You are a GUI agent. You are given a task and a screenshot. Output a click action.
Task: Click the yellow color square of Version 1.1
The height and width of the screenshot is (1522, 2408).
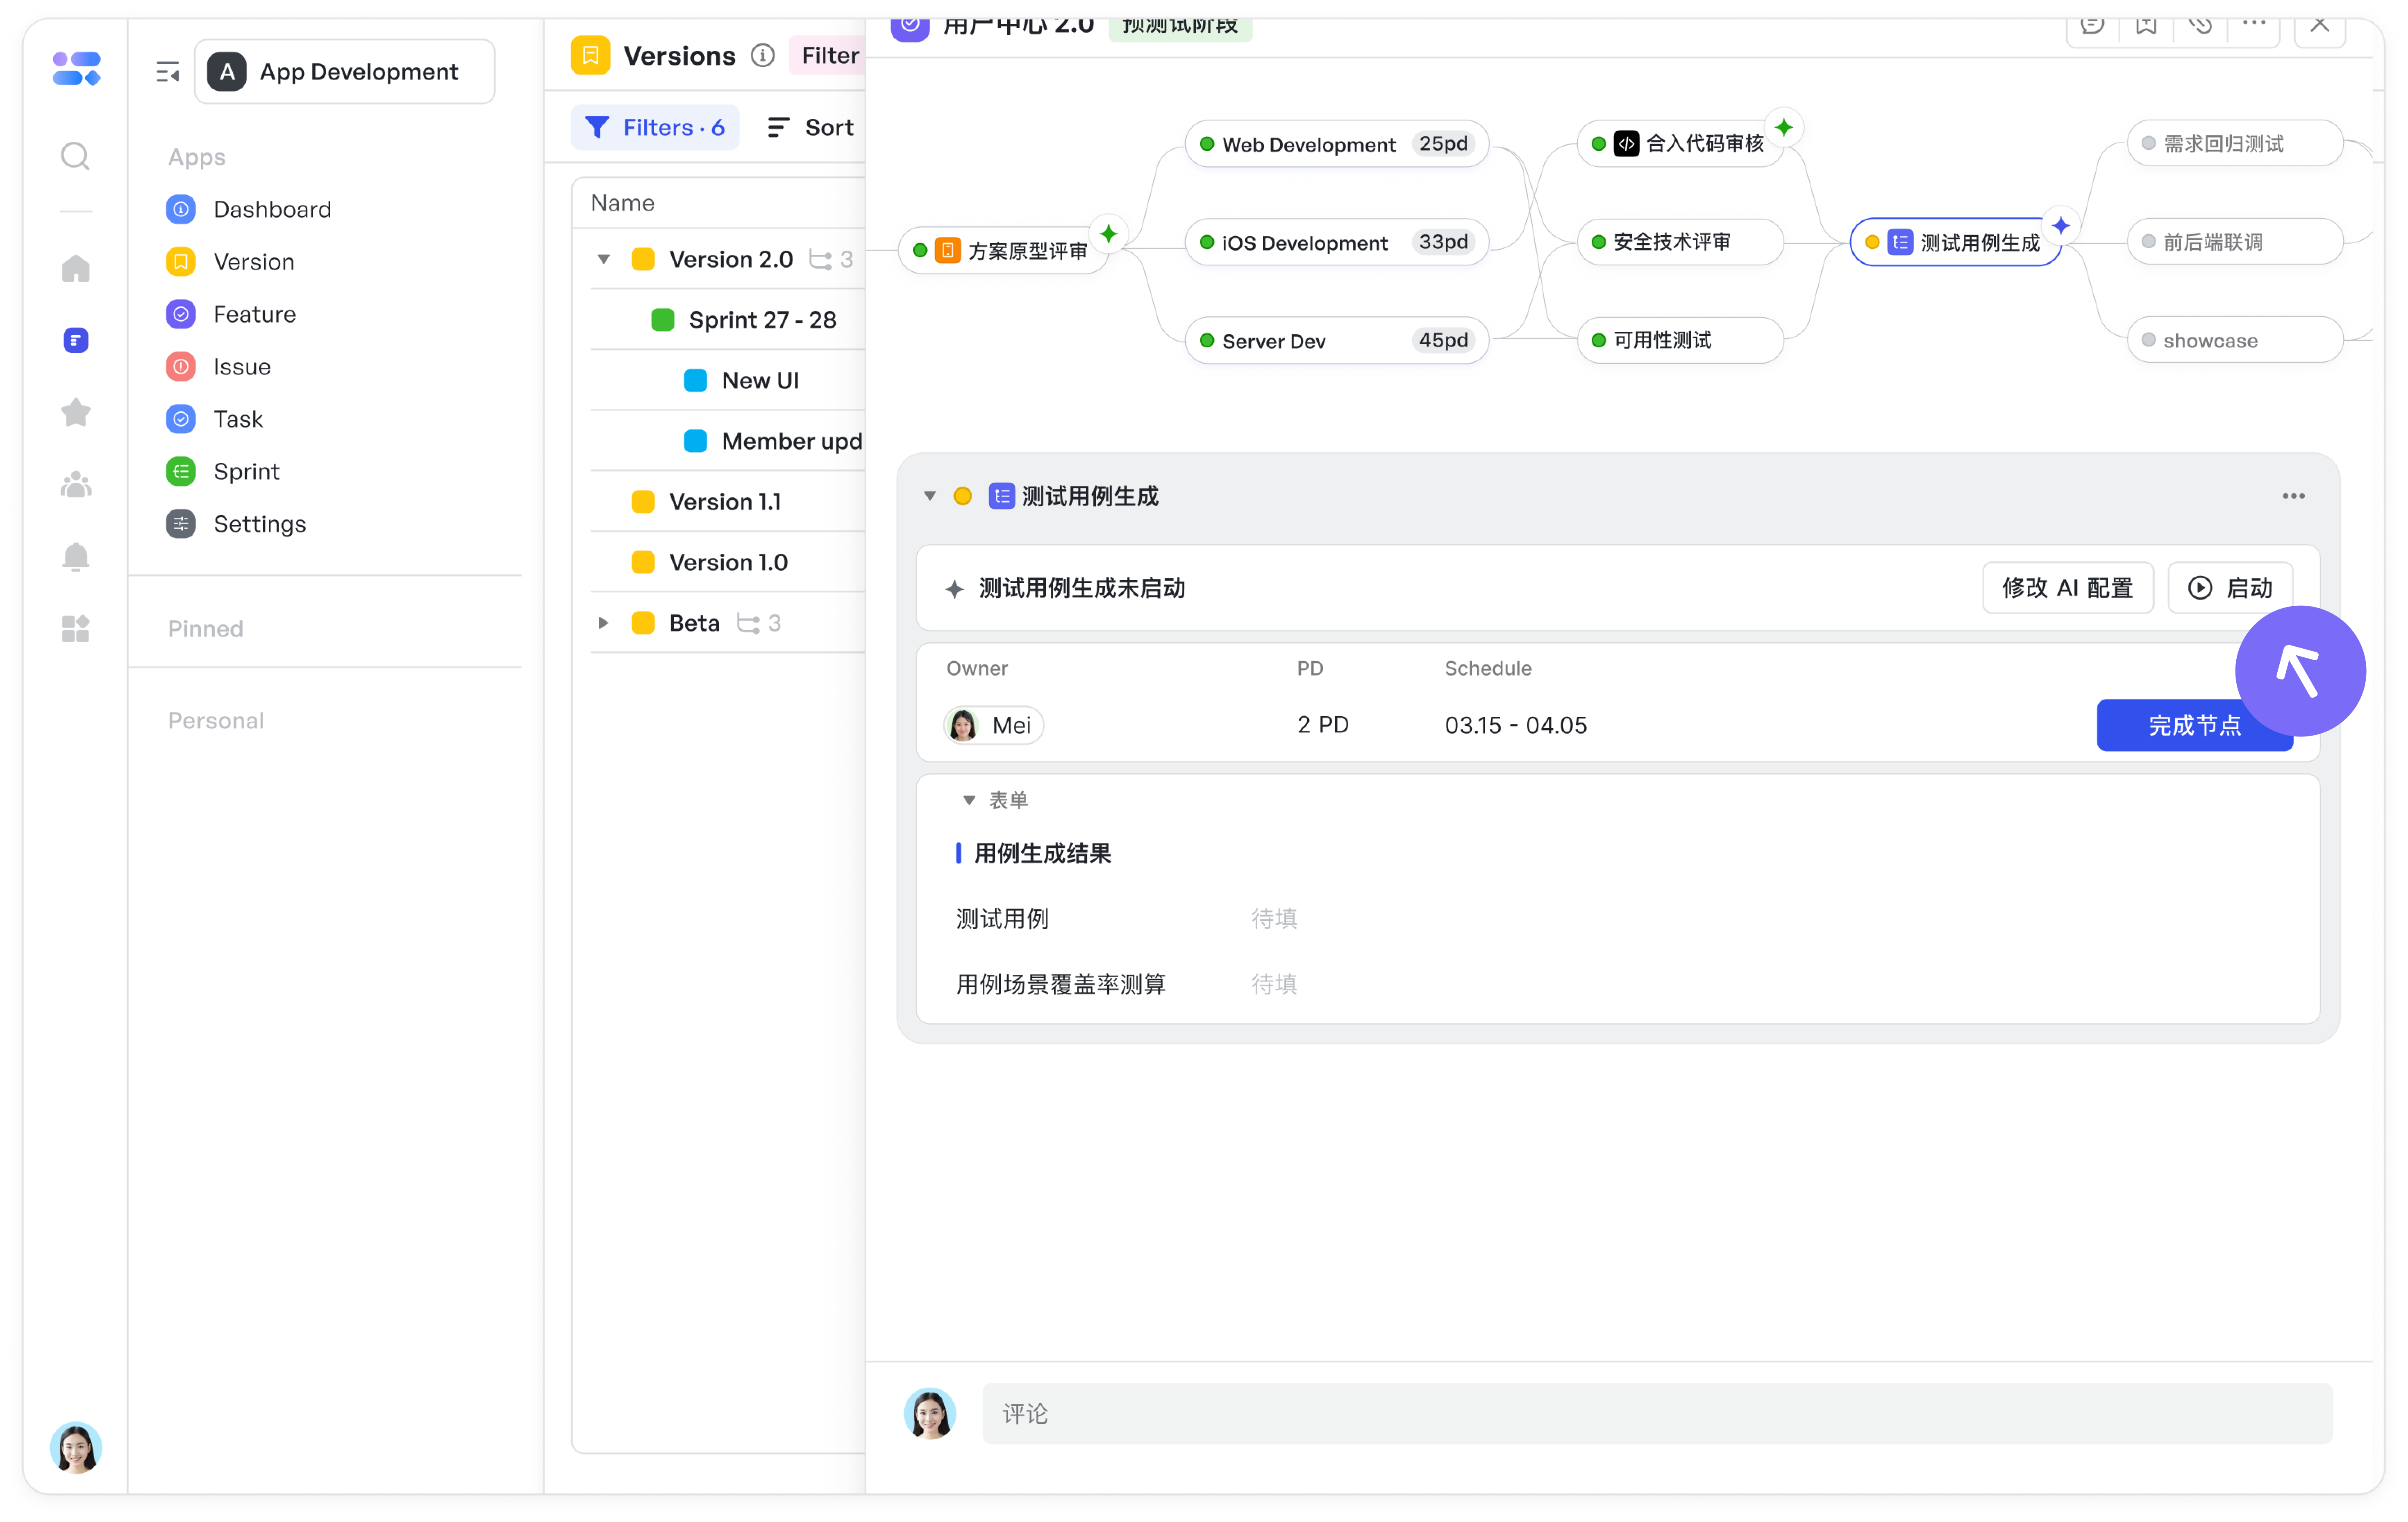tap(643, 502)
